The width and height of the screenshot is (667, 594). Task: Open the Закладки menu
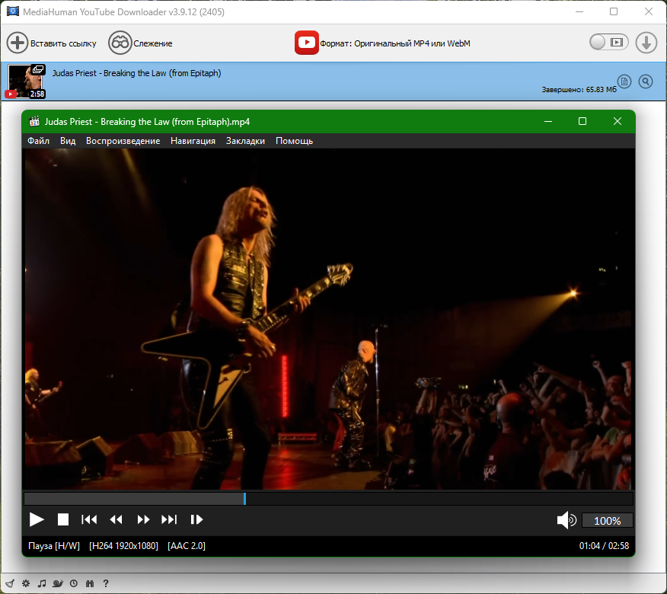point(245,141)
